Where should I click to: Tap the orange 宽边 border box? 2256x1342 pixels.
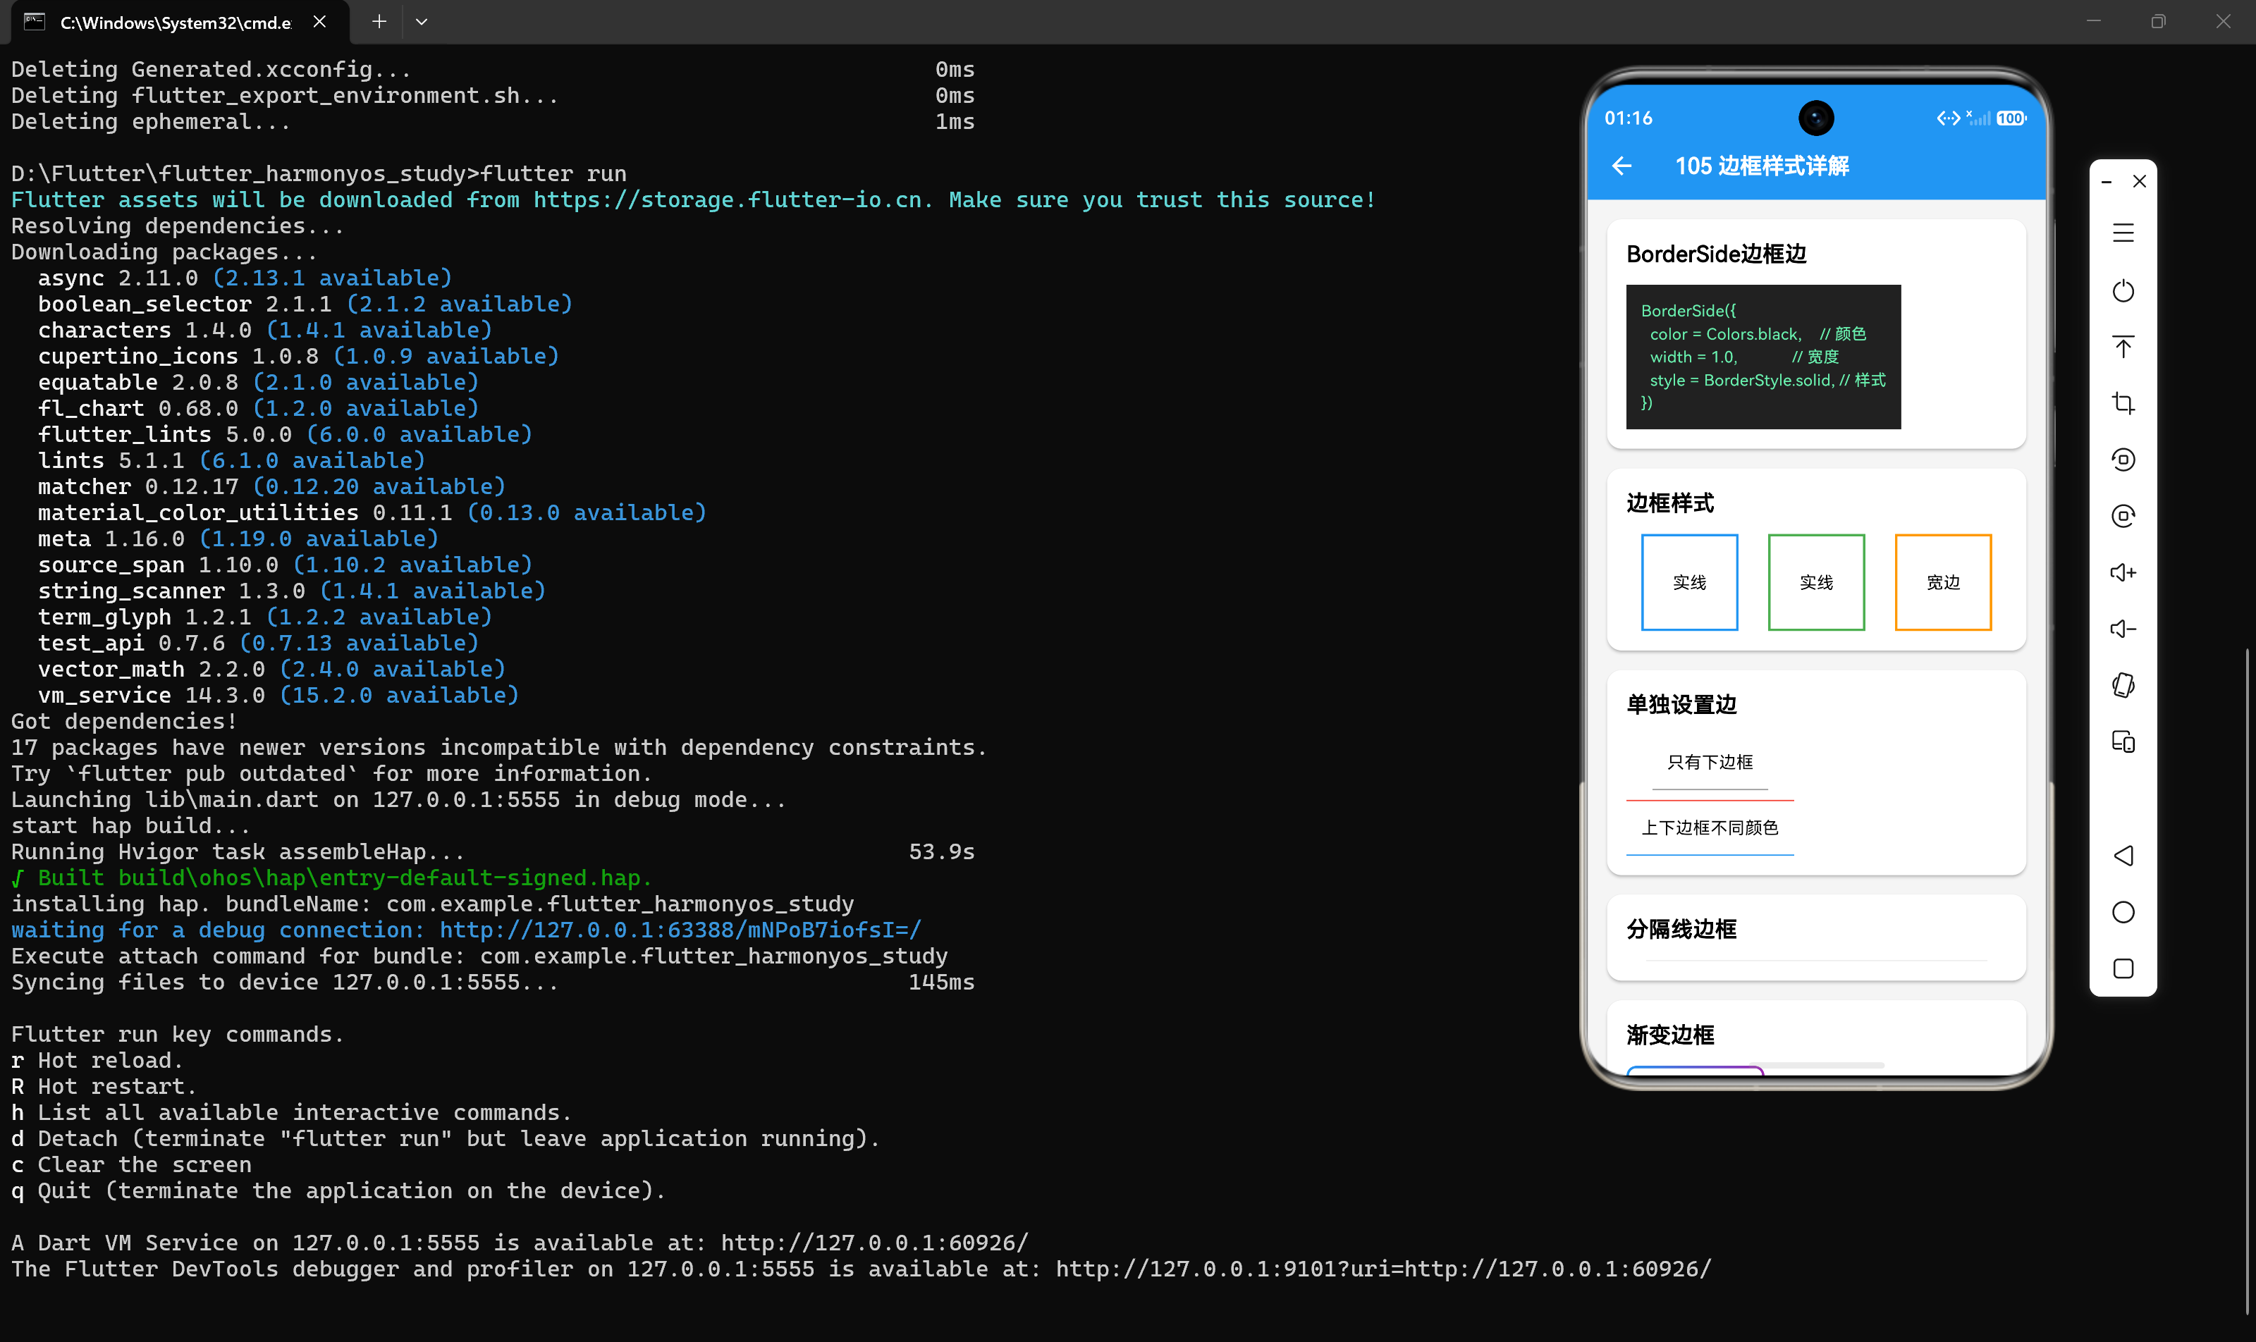[1943, 582]
